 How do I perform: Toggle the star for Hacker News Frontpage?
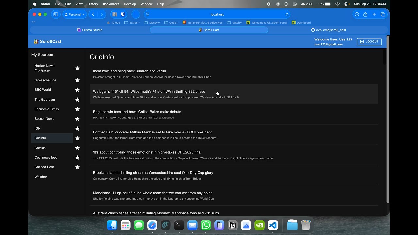tap(77, 68)
